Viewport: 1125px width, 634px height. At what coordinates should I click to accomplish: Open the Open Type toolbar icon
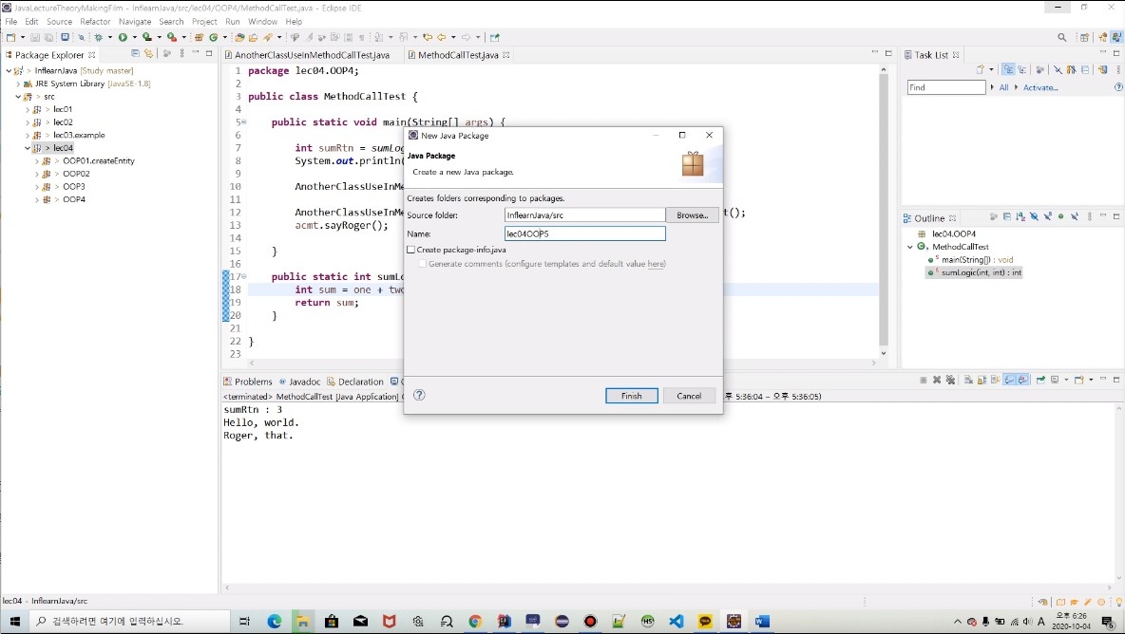tap(238, 37)
